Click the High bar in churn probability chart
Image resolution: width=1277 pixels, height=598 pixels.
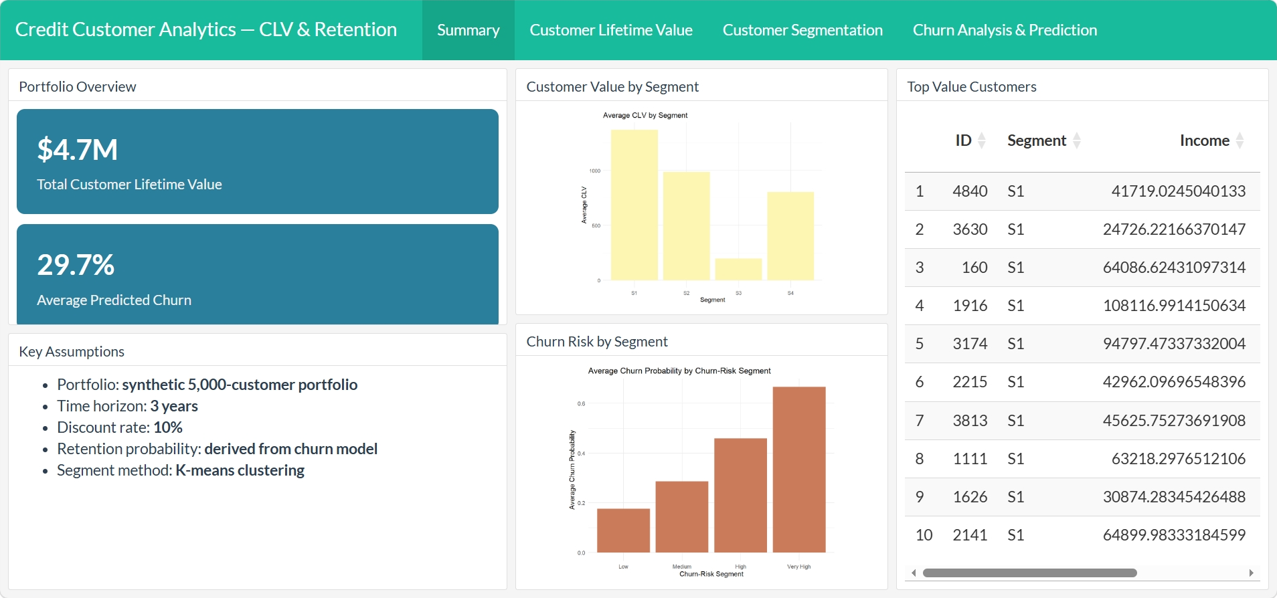(740, 496)
